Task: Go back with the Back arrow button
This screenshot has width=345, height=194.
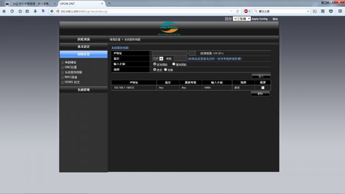Action: point(52,11)
